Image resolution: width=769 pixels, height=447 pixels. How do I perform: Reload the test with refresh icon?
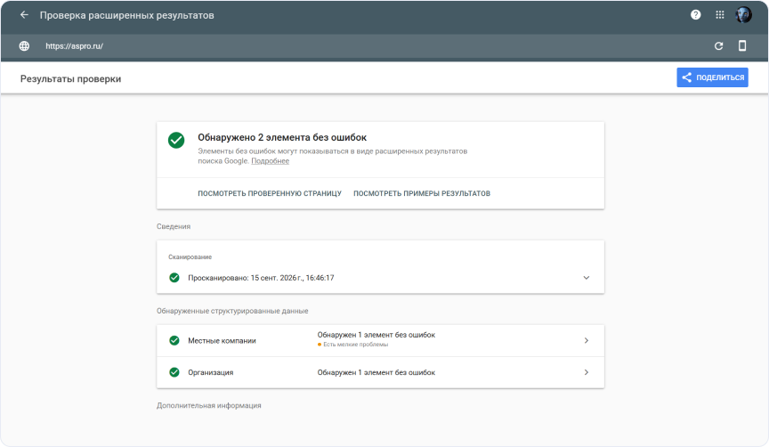tap(718, 46)
